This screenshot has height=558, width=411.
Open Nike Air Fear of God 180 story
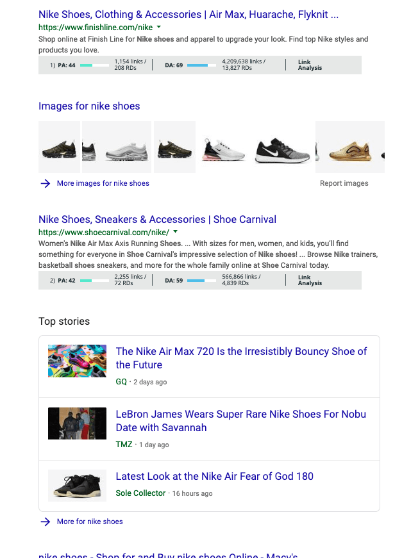[x=214, y=476]
